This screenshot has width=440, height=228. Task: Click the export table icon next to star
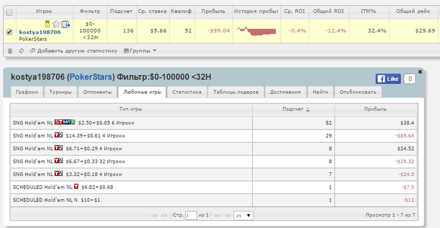pos(65,24)
